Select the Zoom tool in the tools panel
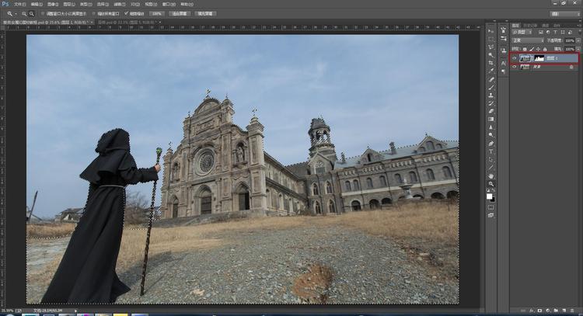Viewport: 583px width, 316px height. [490, 184]
